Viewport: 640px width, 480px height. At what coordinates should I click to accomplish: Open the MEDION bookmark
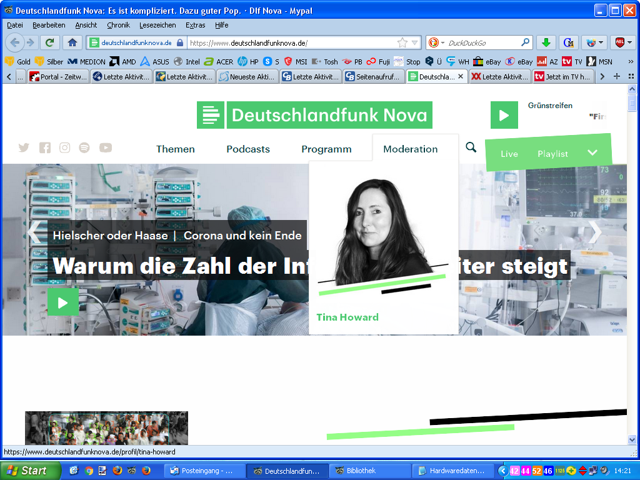[86, 62]
